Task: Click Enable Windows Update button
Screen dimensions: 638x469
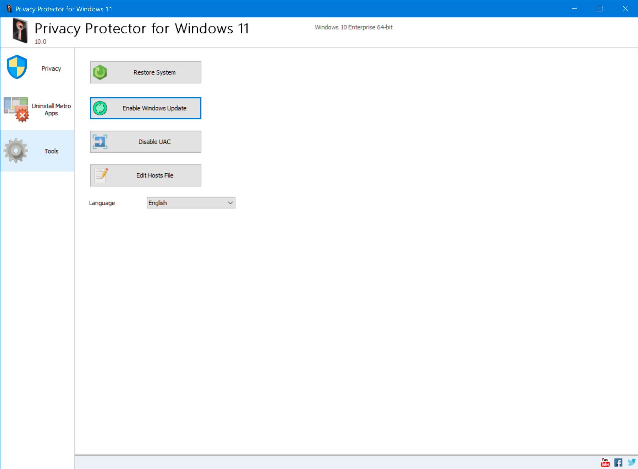Action: click(x=146, y=108)
